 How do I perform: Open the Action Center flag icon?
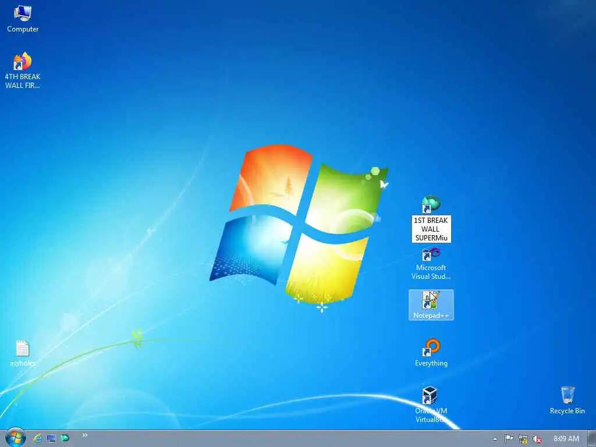(509, 439)
